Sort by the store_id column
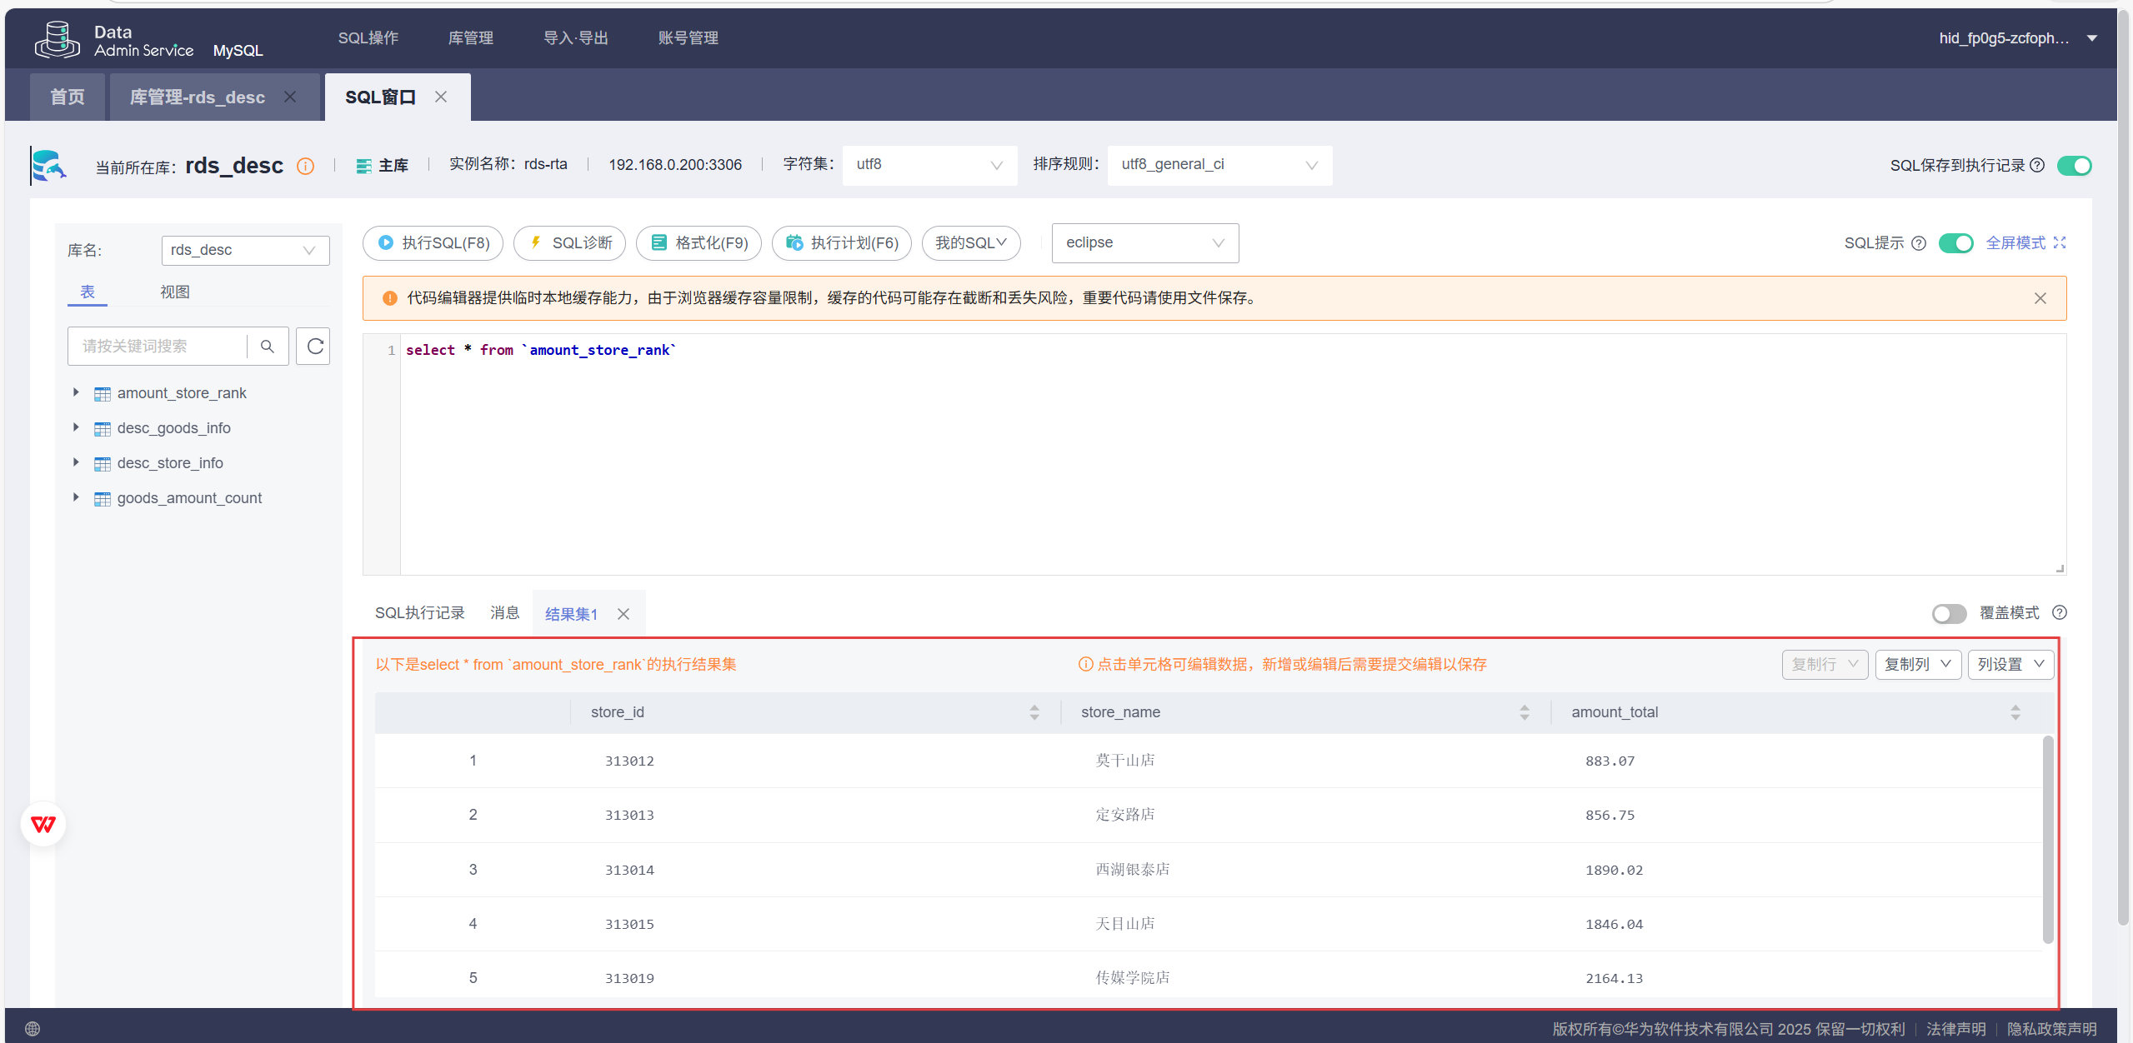This screenshot has width=2133, height=1043. (x=1034, y=712)
